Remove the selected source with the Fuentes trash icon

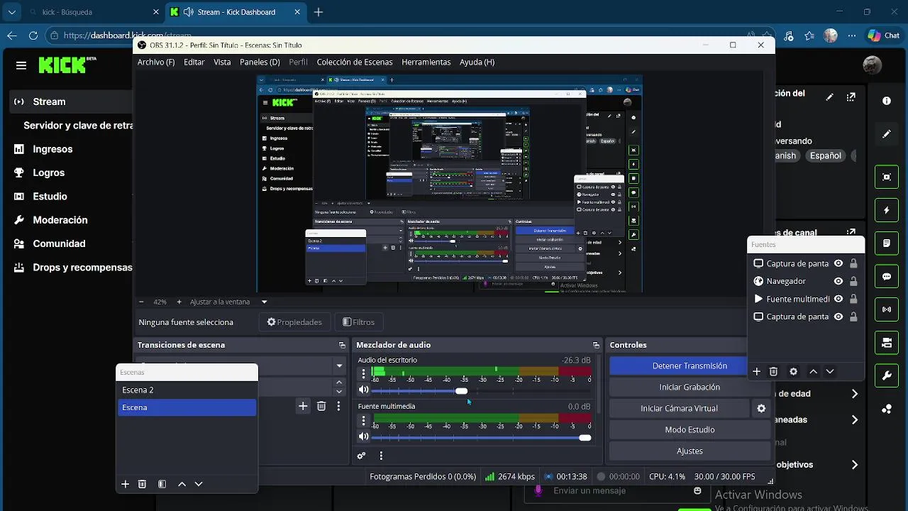774,371
